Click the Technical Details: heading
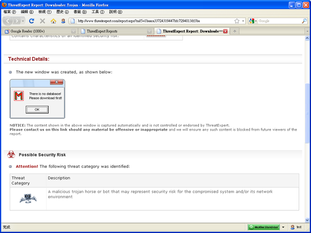The height and width of the screenshot is (233, 311). [29, 59]
